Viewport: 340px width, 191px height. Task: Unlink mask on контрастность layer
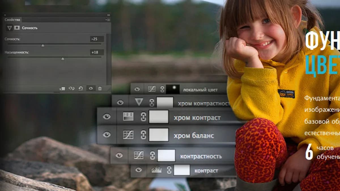(152, 155)
